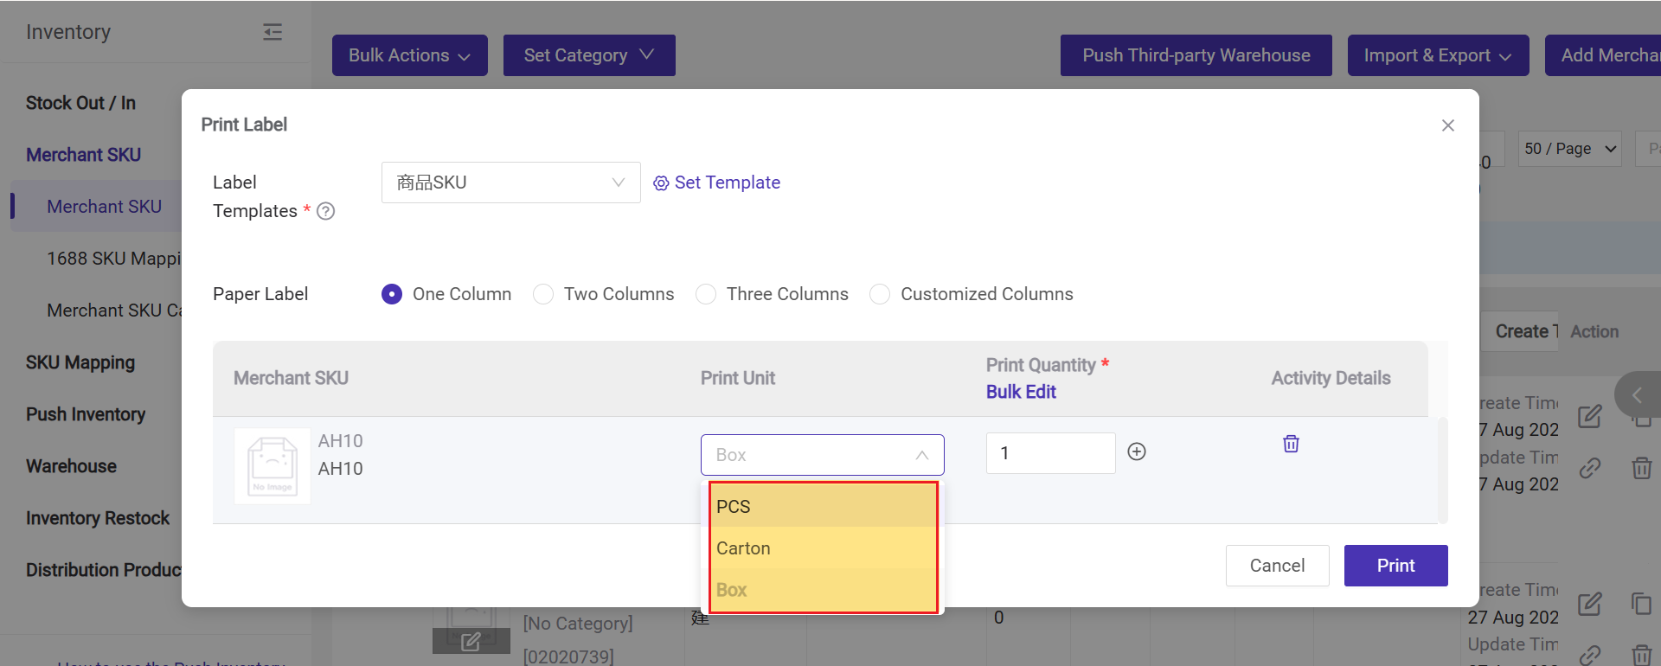Viewport: 1661px width, 666px height.
Task: Open Push Inventory sidebar menu
Action: tap(86, 414)
